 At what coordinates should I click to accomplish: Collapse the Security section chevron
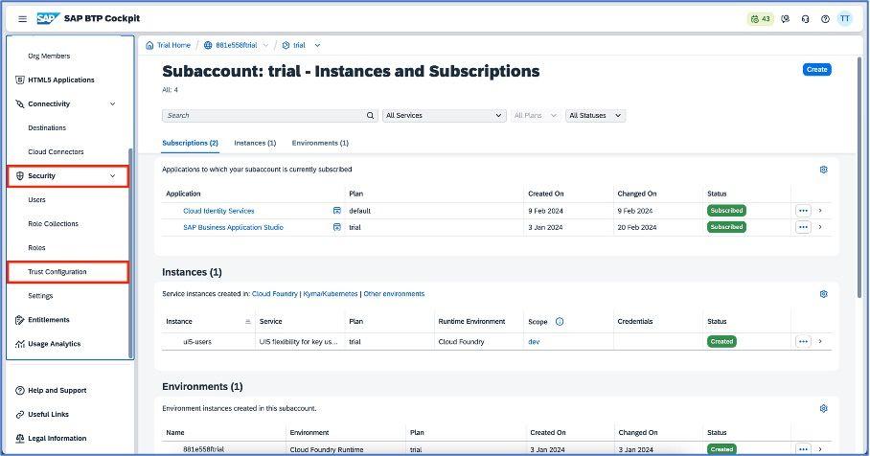pos(113,176)
